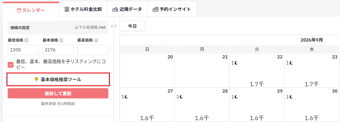Image resolution: width=340 pixels, height=122 pixels.
Task: Jump to today with 今日 button
Action: tap(132, 26)
